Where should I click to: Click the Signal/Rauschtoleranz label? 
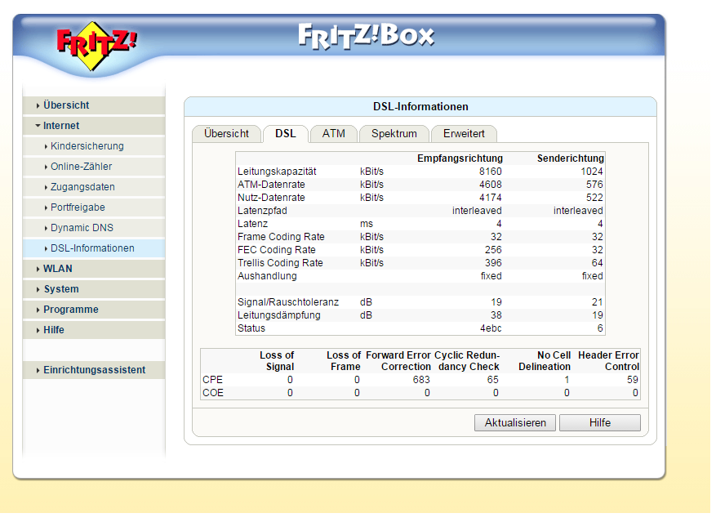tap(288, 302)
